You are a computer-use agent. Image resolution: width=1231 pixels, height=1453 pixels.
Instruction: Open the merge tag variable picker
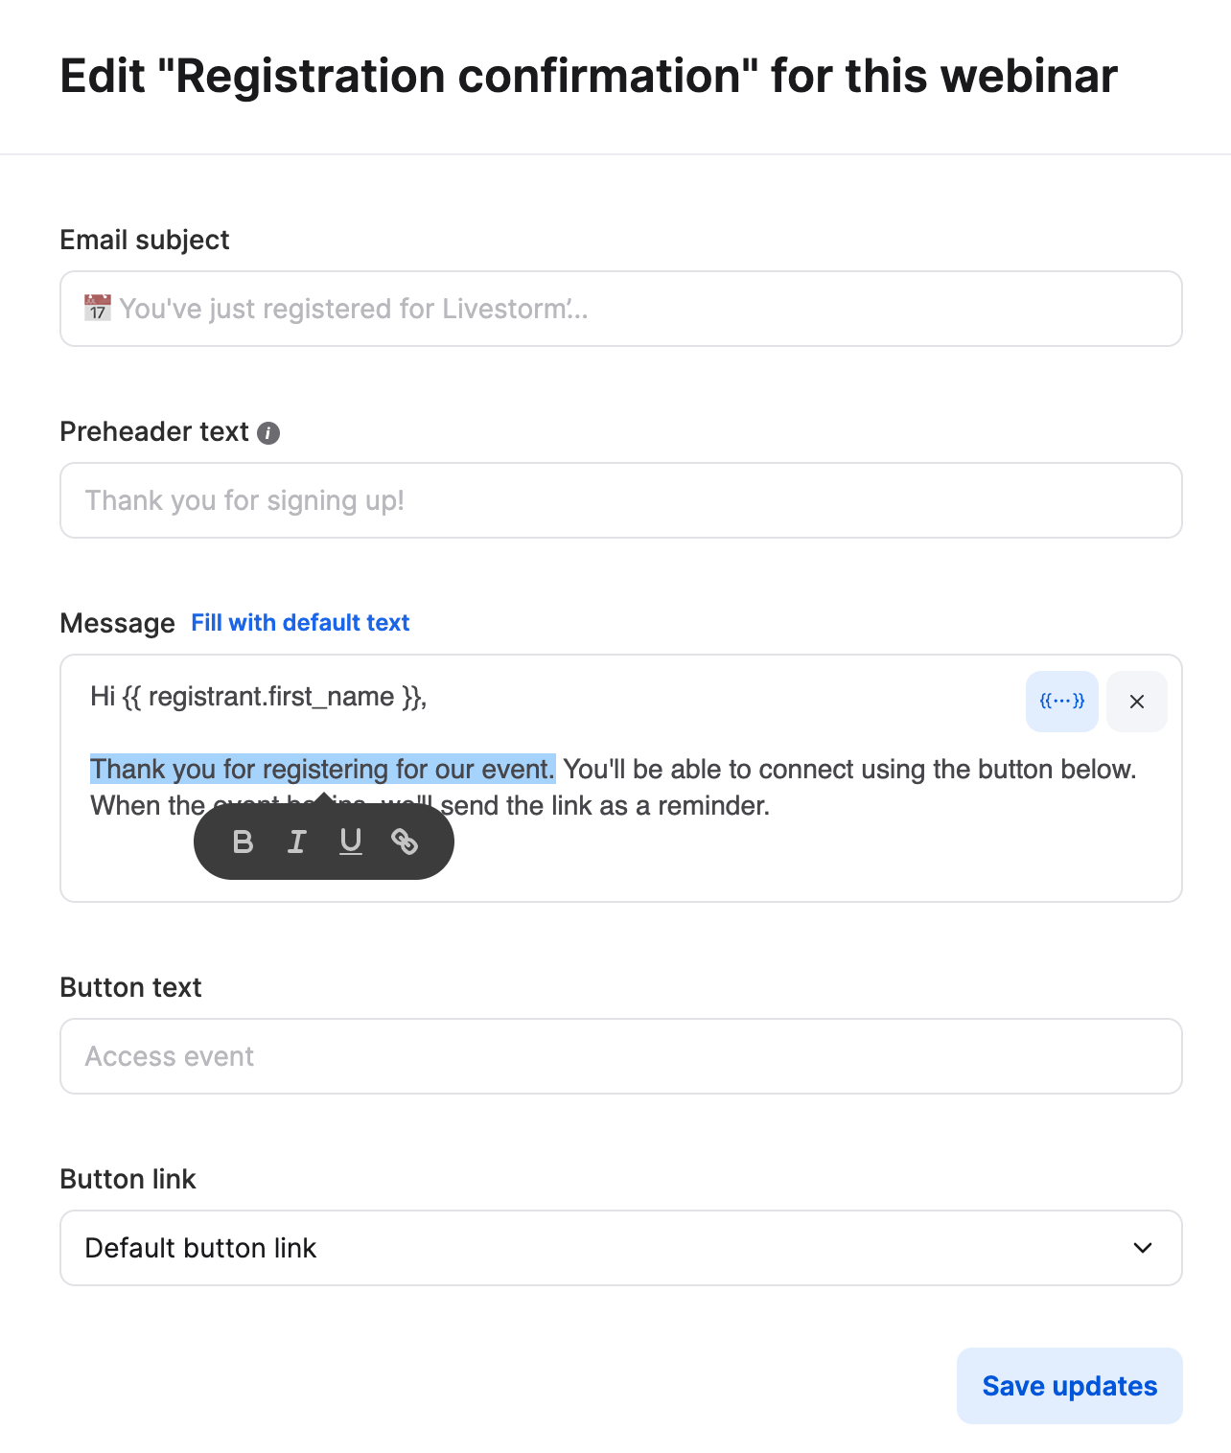point(1061,702)
